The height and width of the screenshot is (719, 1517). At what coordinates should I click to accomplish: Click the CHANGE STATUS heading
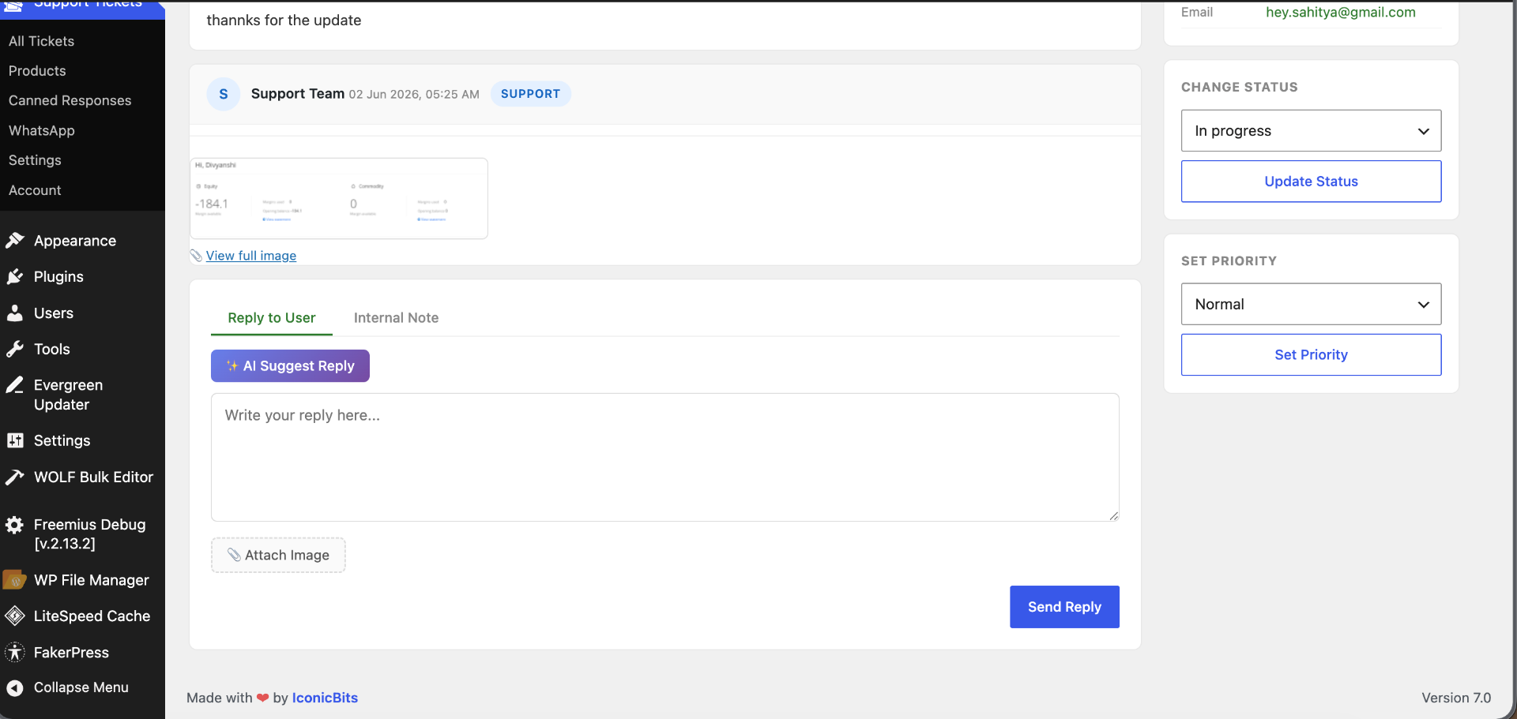1239,88
